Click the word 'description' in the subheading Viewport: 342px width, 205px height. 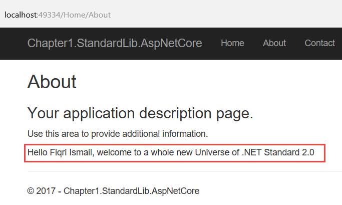pyautogui.click(x=180, y=113)
